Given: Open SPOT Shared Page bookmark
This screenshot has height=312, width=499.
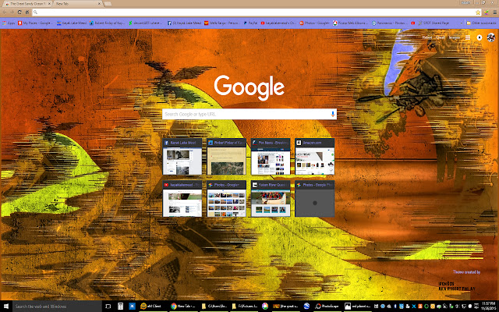Looking at the screenshot, I should (x=434, y=23).
